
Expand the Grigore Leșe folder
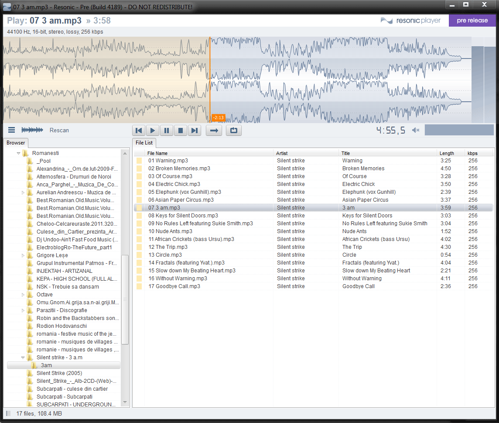[x=24, y=255]
